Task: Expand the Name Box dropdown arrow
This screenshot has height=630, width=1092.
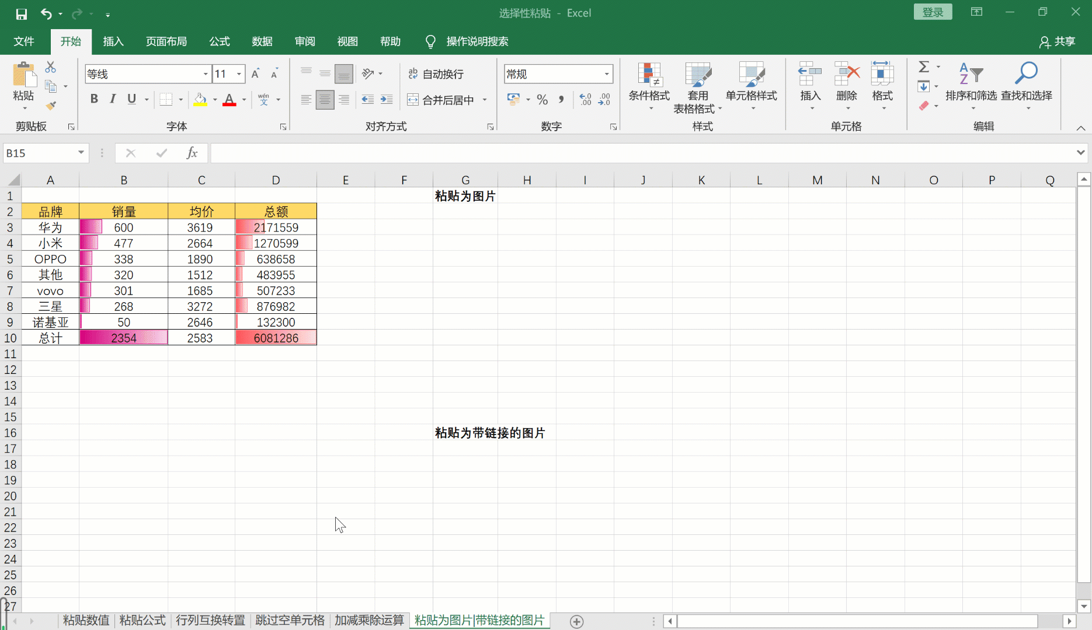Action: coord(81,153)
